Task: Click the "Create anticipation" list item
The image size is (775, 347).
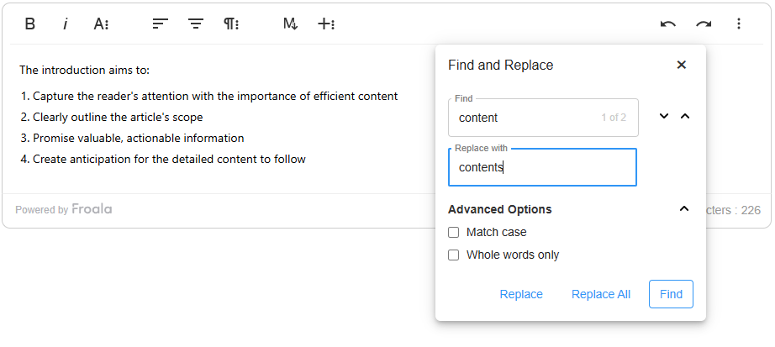Action: pyautogui.click(x=169, y=159)
